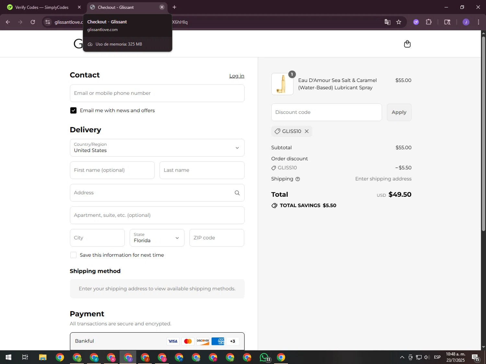Open Task View in the taskbar
This screenshot has height=364, width=486.
(25, 357)
